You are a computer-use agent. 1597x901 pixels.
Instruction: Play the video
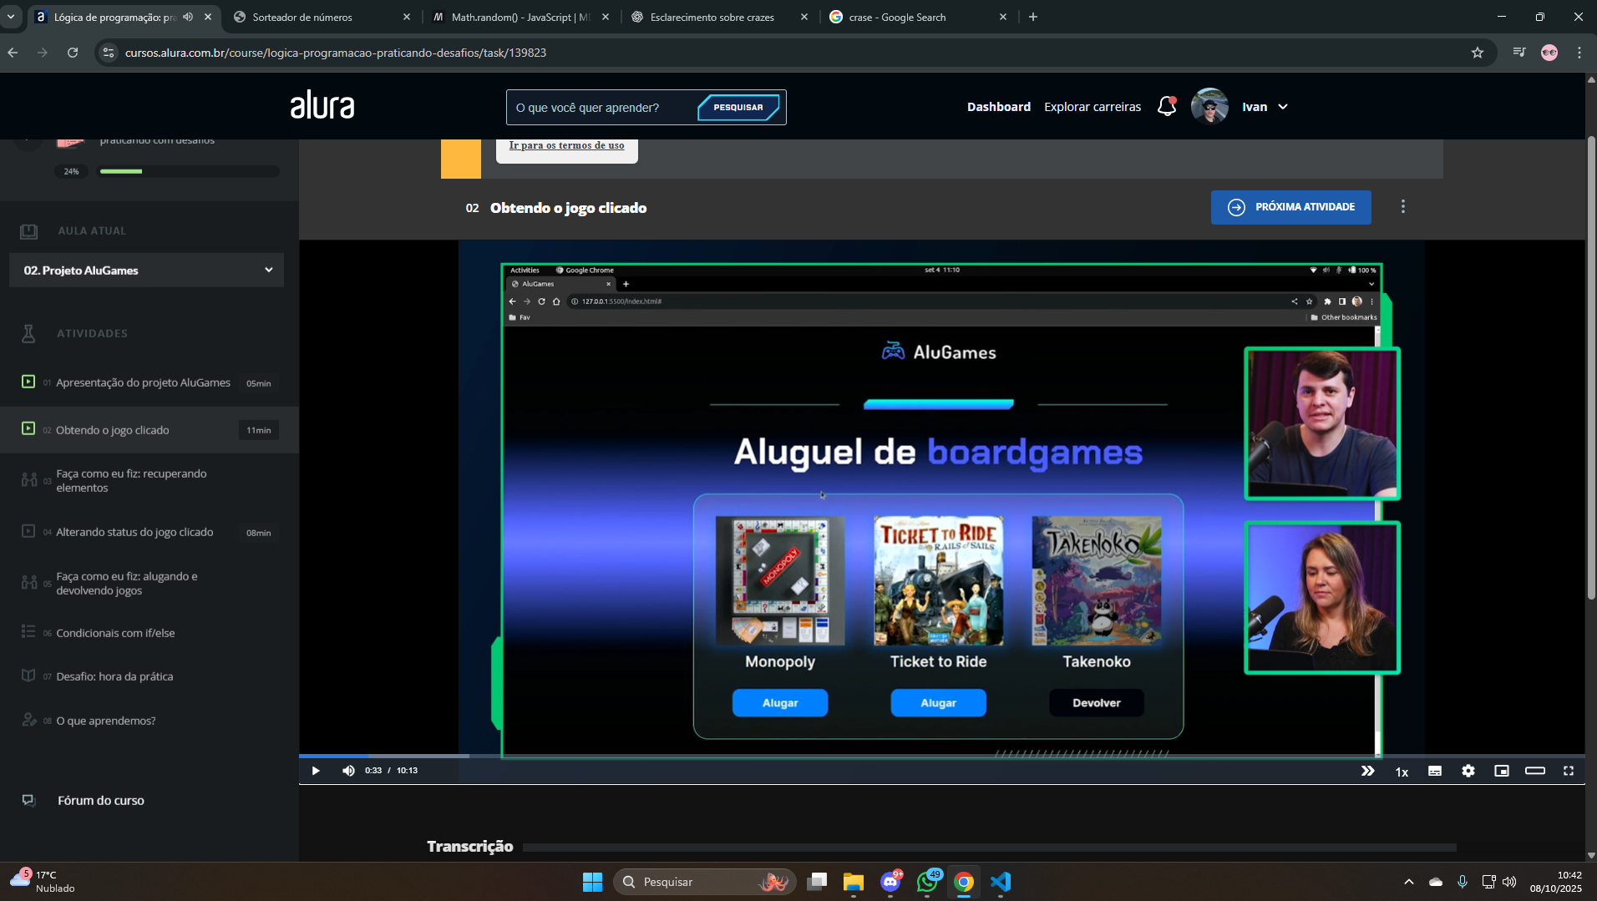click(316, 771)
